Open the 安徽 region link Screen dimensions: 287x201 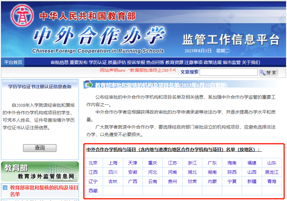pyautogui.click(x=133, y=172)
